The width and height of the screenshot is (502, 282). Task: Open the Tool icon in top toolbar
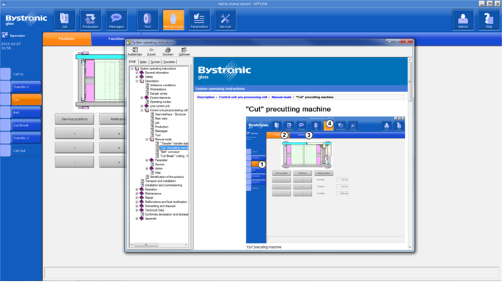[x=147, y=20]
